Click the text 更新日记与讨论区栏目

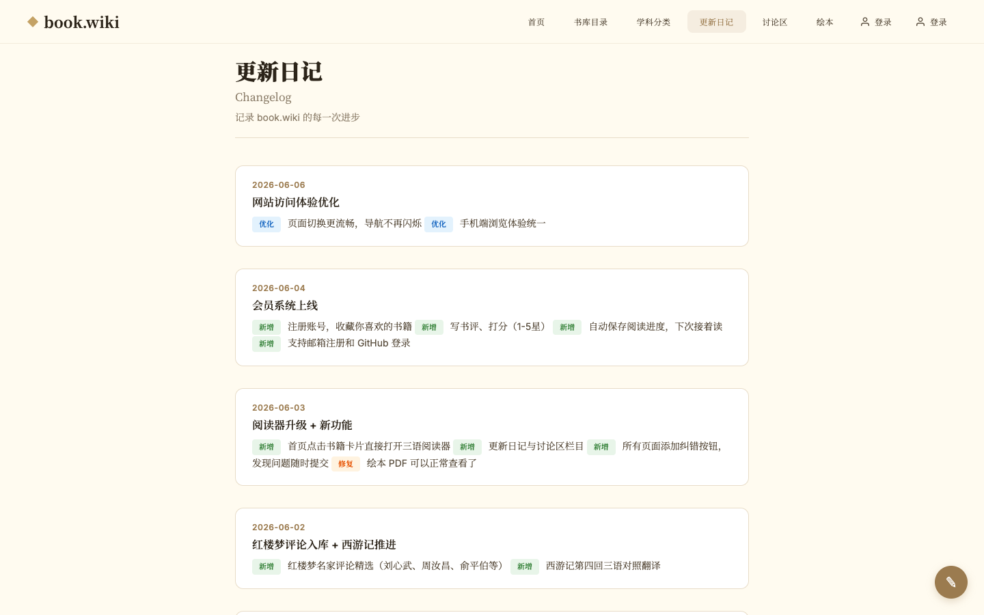(x=536, y=446)
